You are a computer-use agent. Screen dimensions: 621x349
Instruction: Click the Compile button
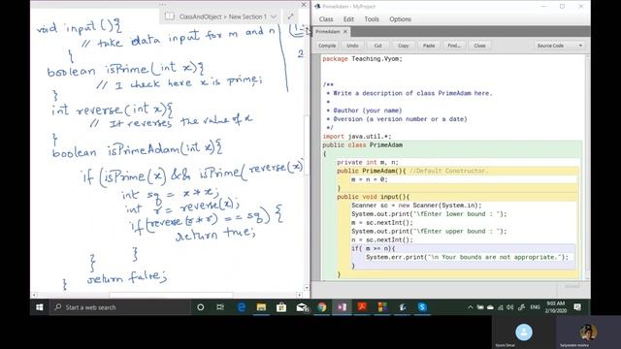click(327, 46)
